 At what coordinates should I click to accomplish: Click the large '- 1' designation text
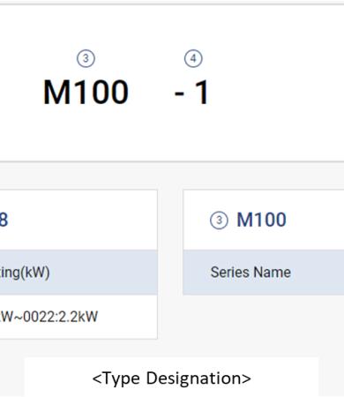pos(191,93)
